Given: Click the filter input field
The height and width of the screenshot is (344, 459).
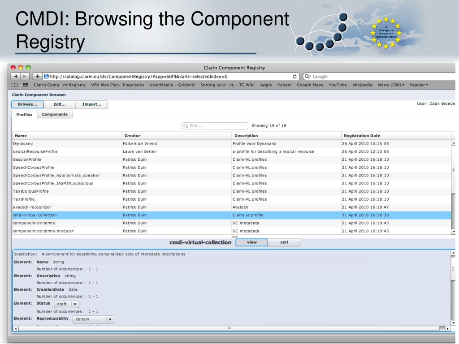Looking at the screenshot, I should click(x=215, y=125).
